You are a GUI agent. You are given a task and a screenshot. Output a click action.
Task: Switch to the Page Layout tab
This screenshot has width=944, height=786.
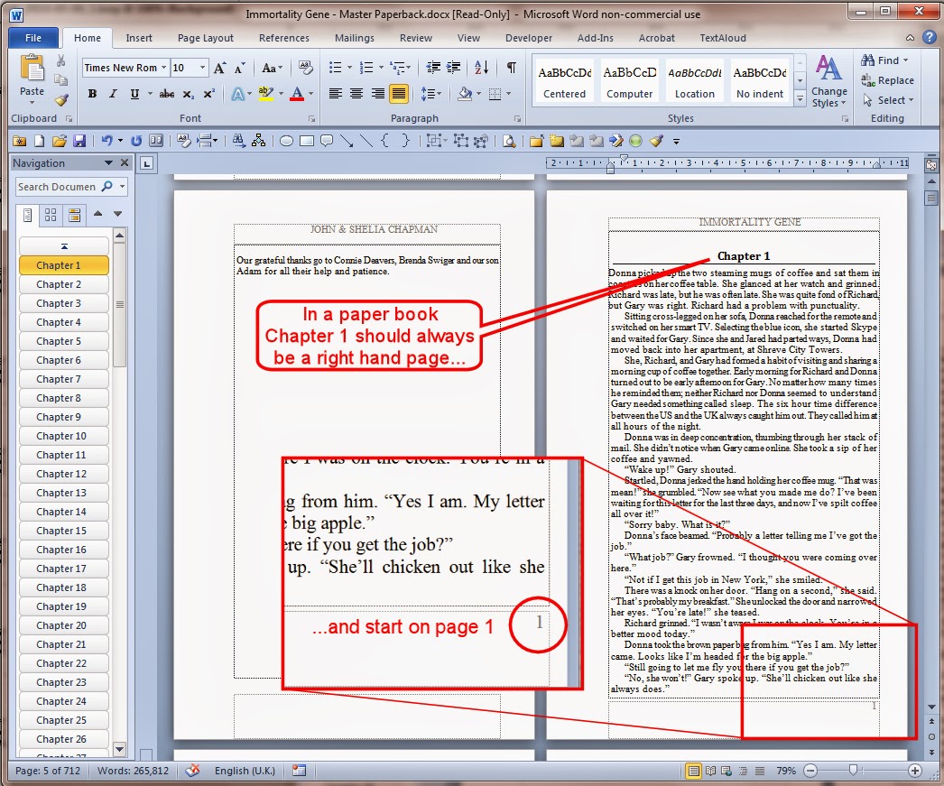coord(205,38)
